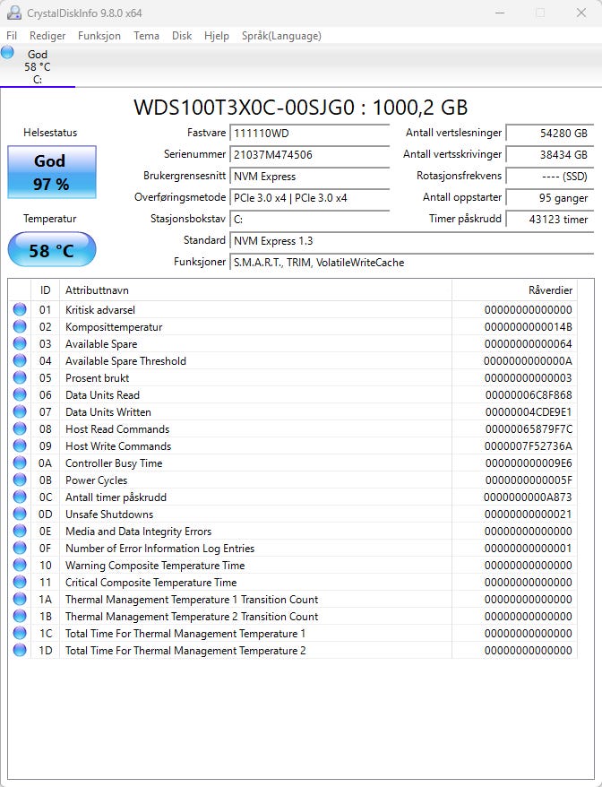Open the Fil menu
Viewport: 602px width, 787px height.
[12, 36]
